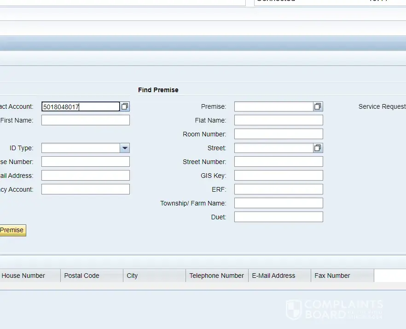406x329 pixels.
Task: Click the Contract Account input with 5018048017
Action: click(81, 106)
